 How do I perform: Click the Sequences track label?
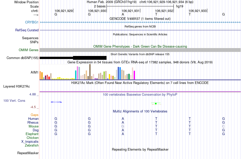[x=30, y=38]
